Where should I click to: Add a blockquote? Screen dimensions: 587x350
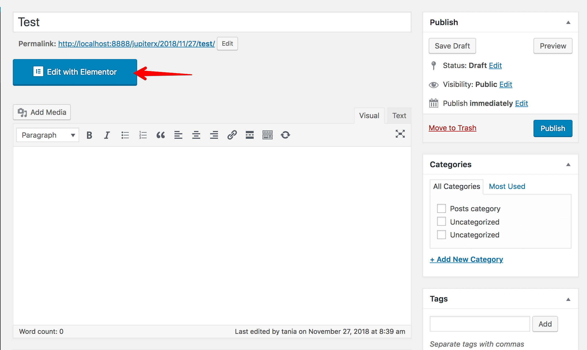[161, 135]
